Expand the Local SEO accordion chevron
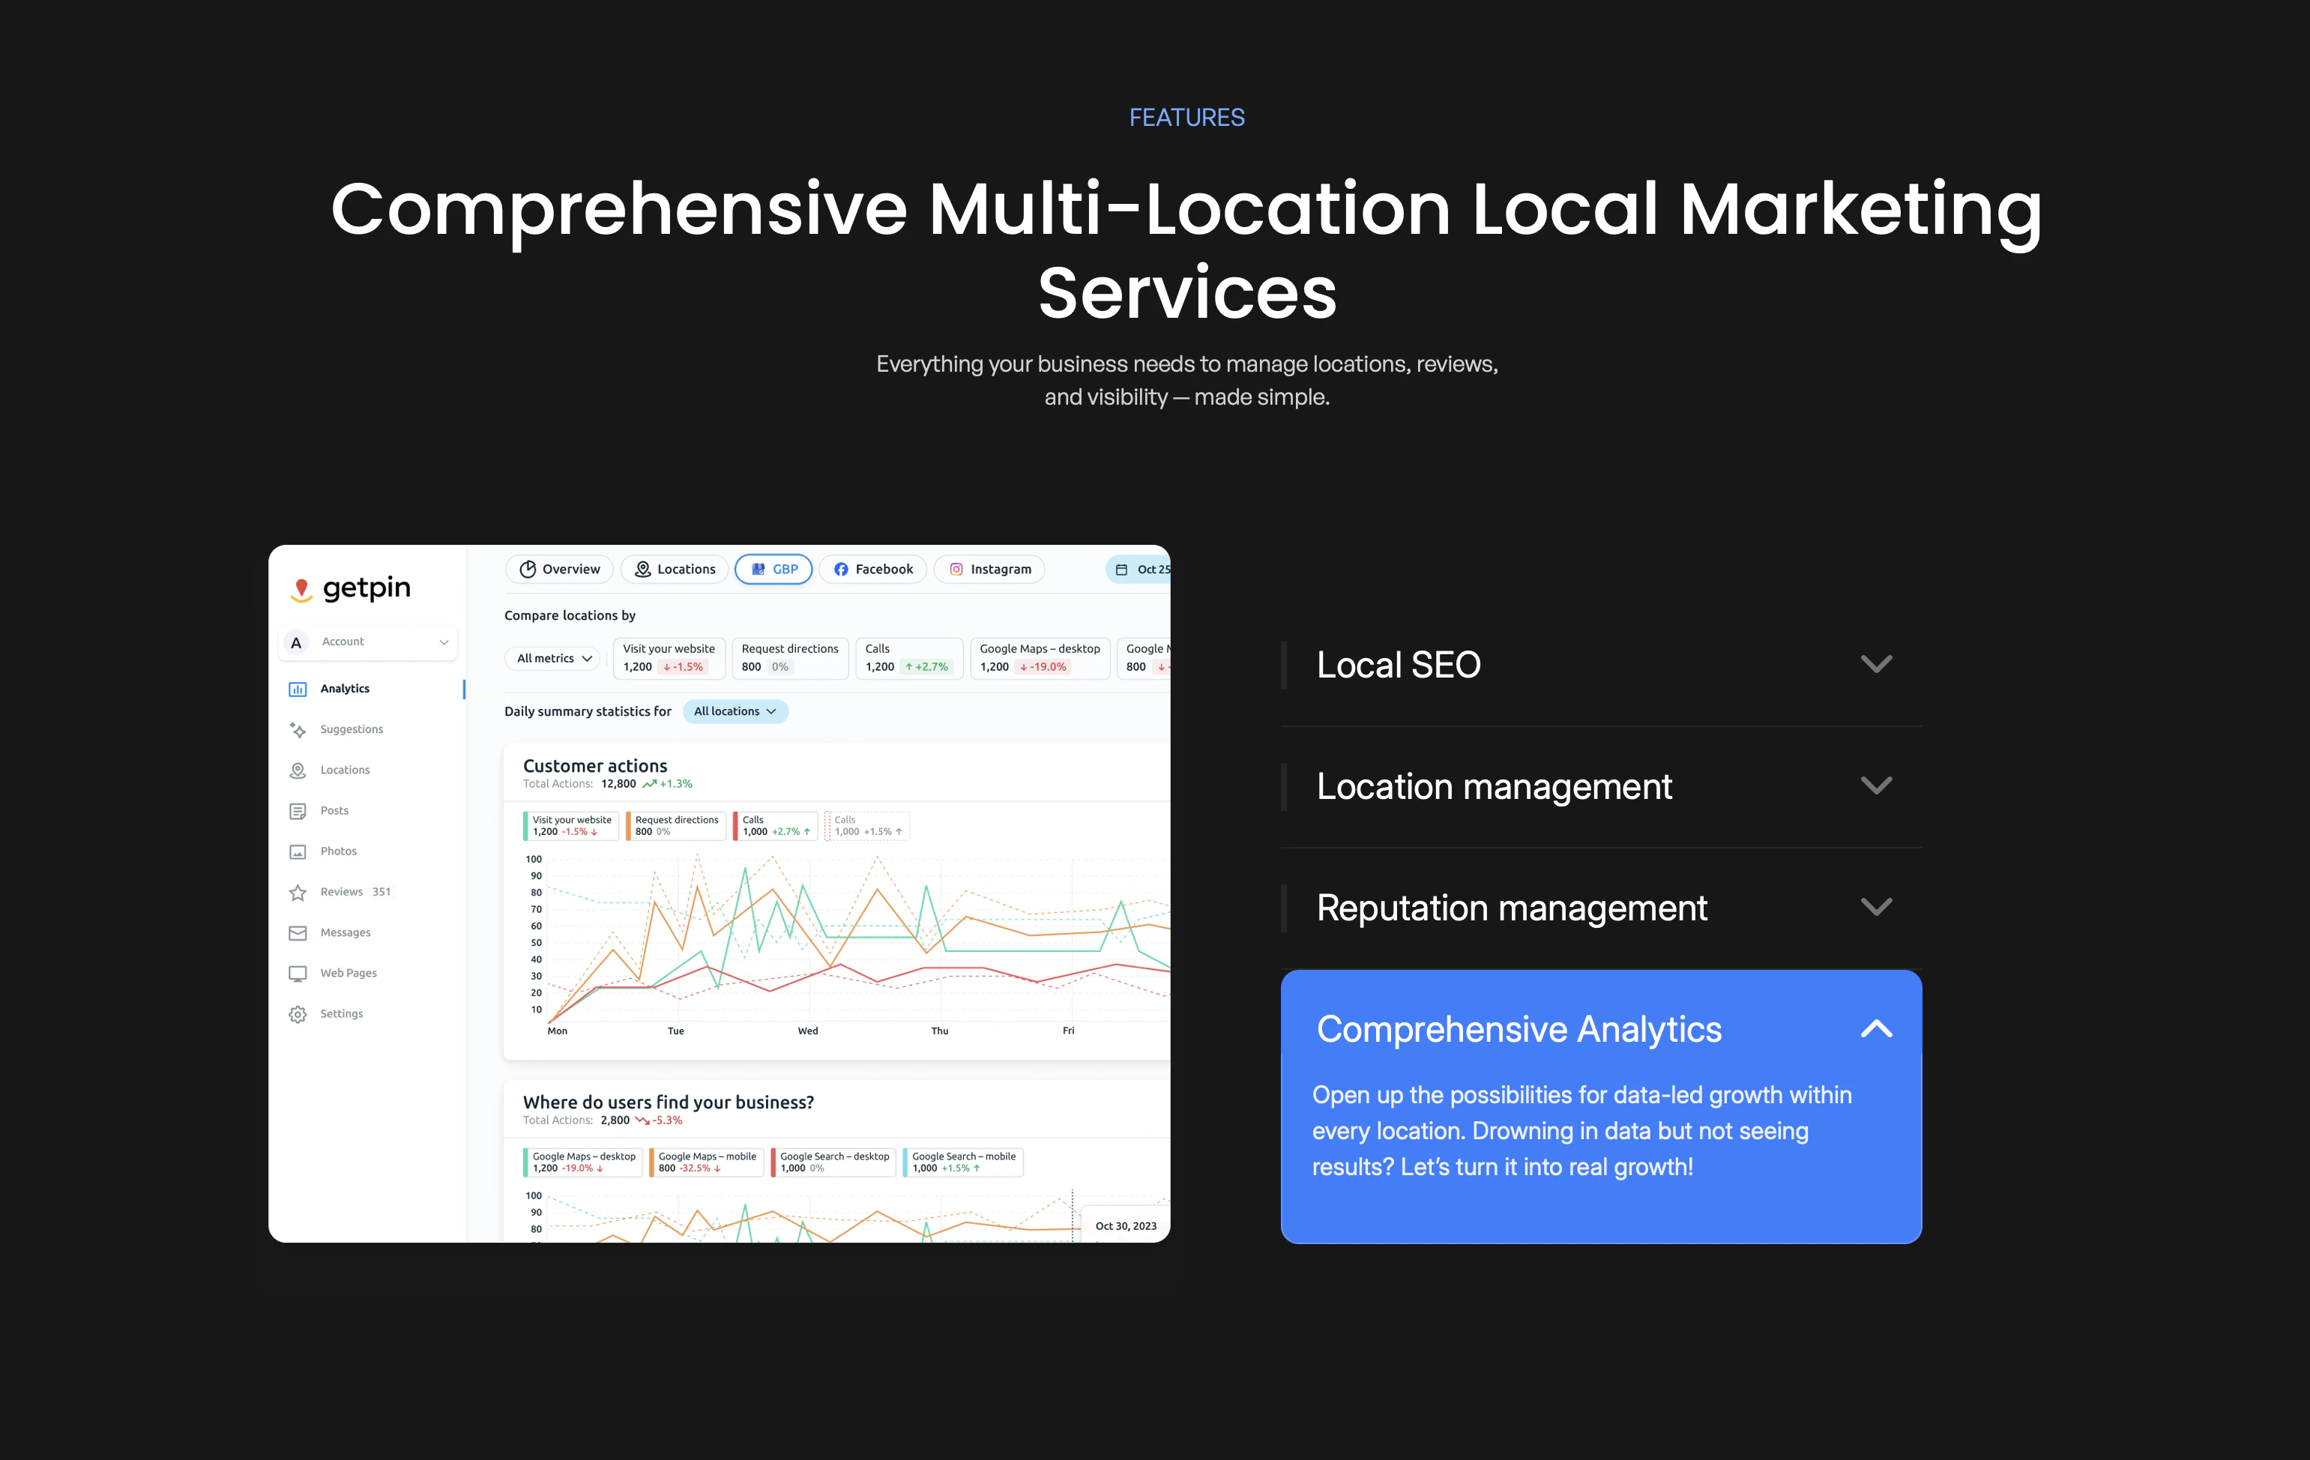This screenshot has width=2310, height=1460. coord(1875,664)
